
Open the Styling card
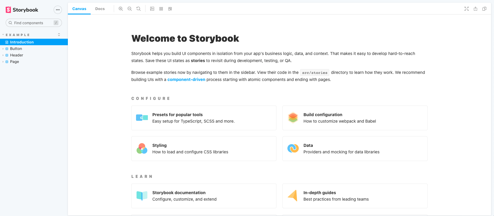204,149
